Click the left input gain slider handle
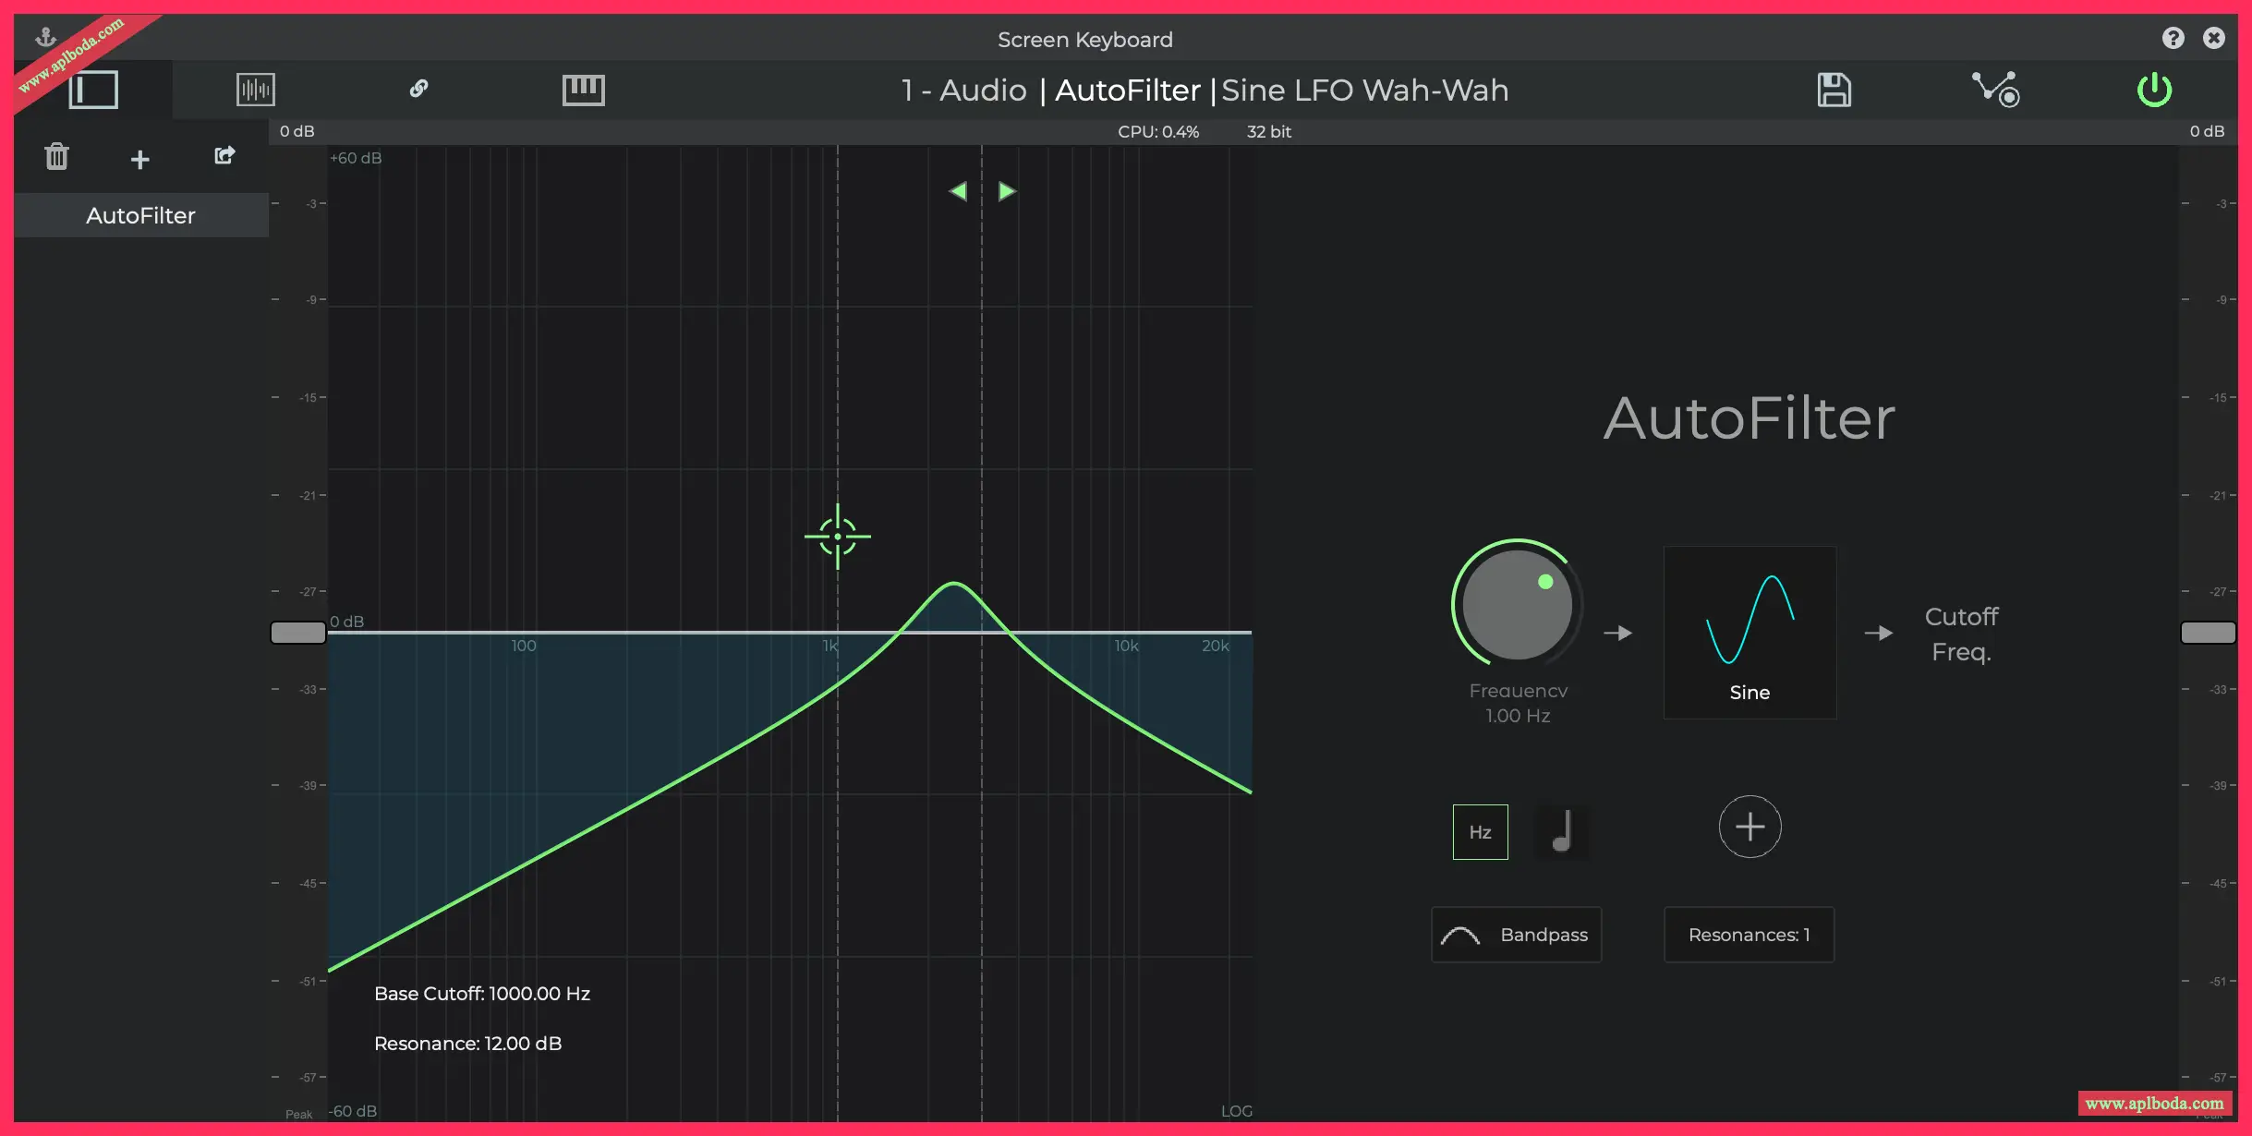Viewport: 2252px width, 1136px height. tap(297, 633)
